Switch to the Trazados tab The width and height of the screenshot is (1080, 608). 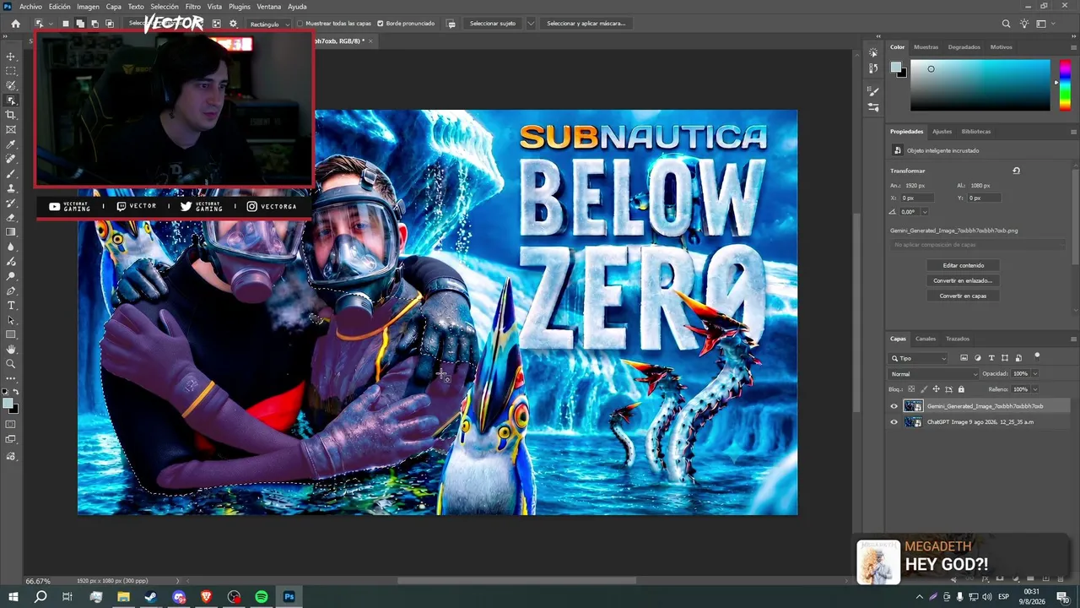pyautogui.click(x=958, y=339)
